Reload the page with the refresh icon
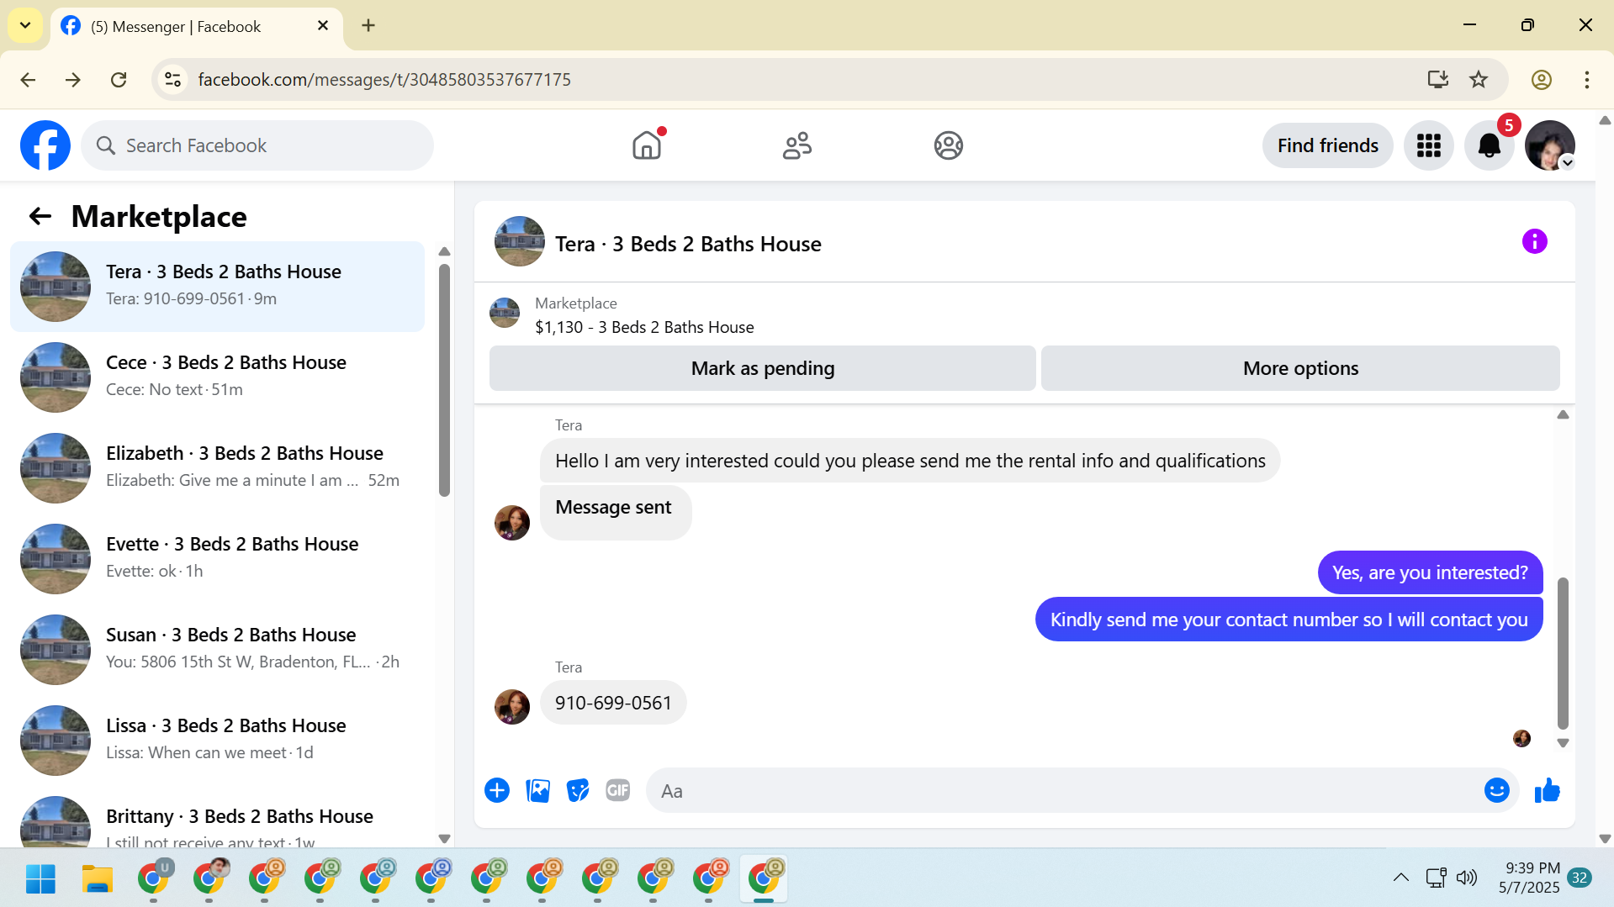 [x=119, y=80]
